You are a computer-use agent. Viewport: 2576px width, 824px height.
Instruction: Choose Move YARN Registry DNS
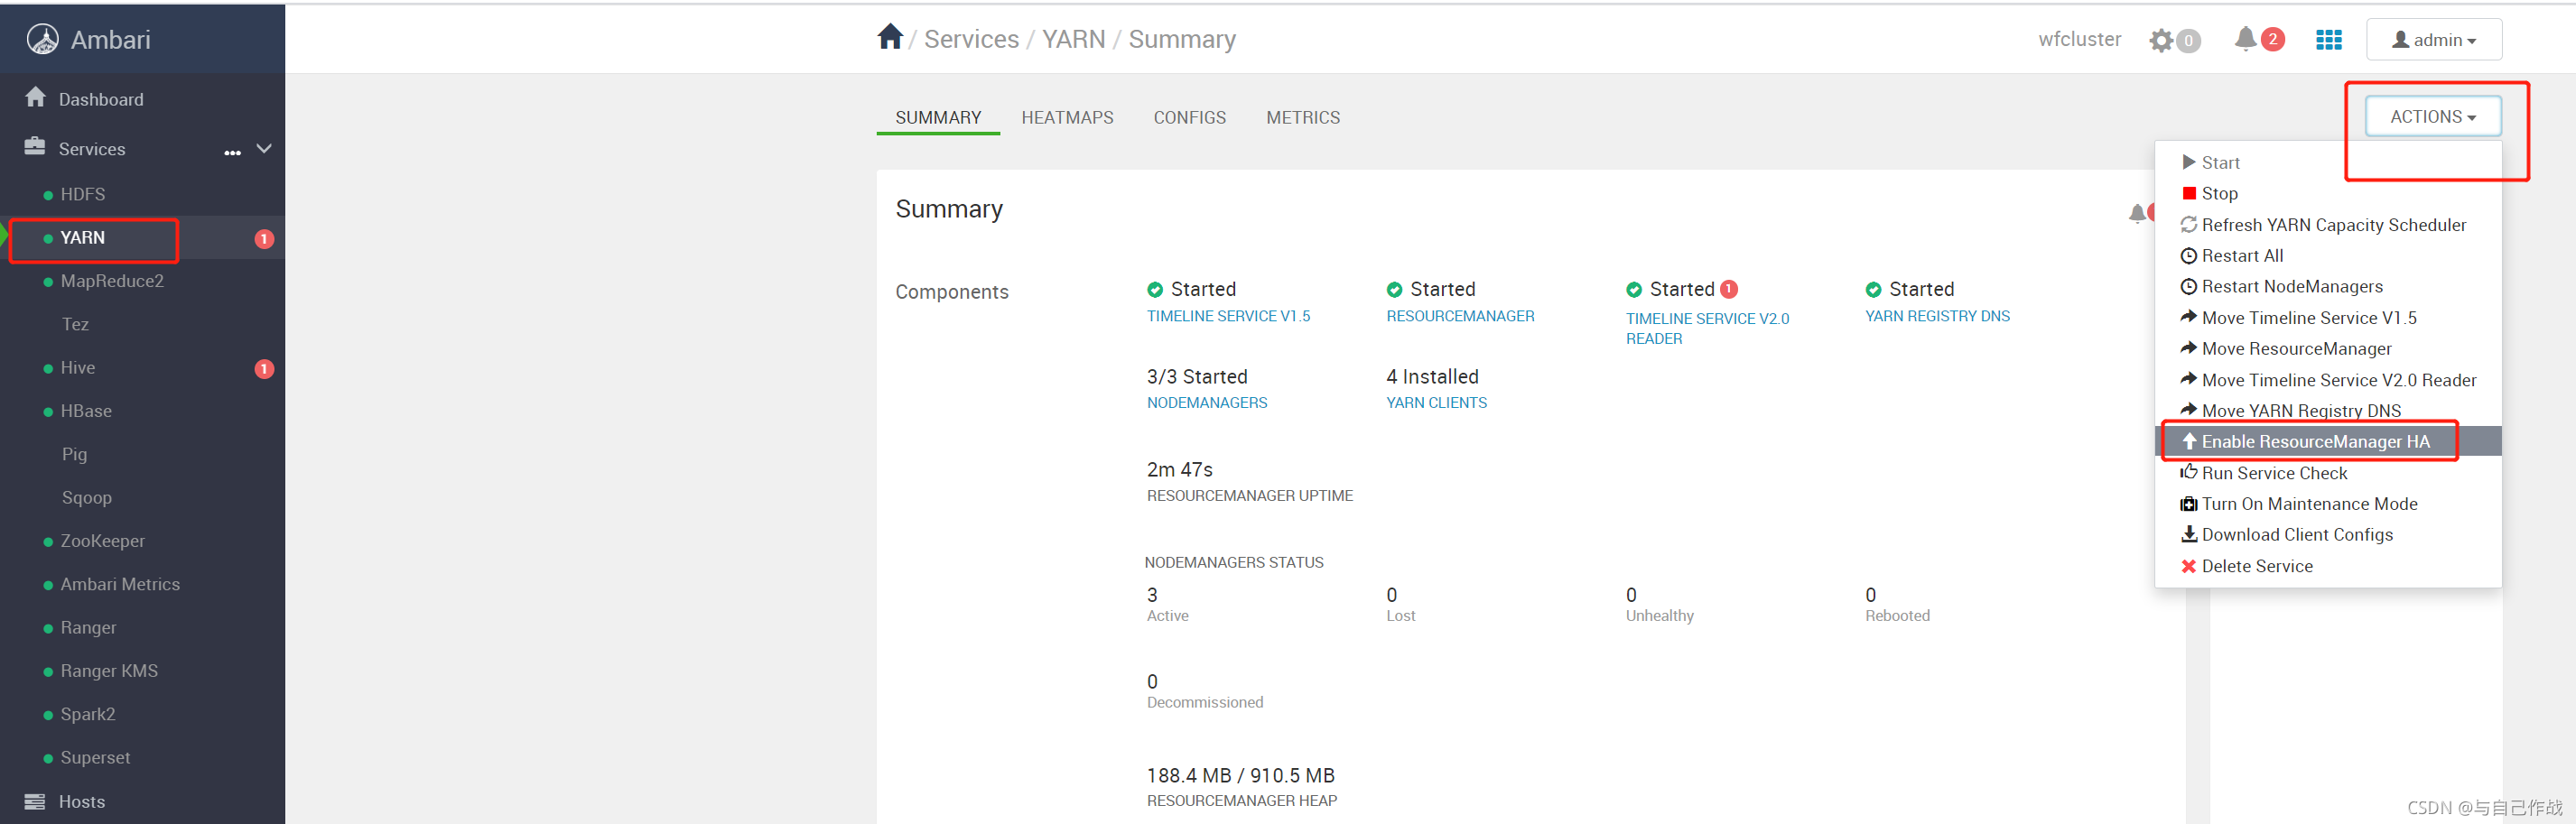[2328, 410]
